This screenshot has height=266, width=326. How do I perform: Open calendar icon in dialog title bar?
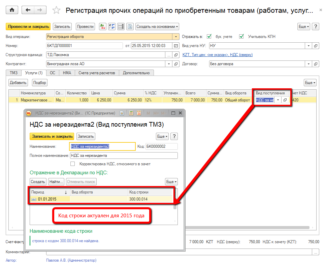tap(139, 113)
